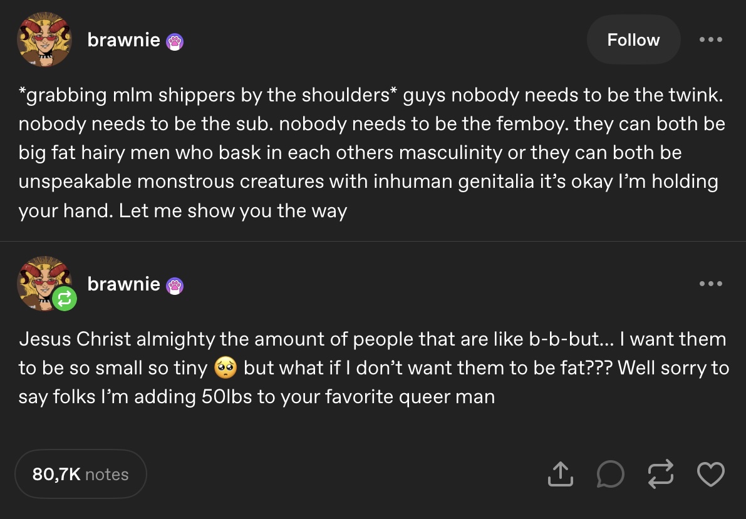
Task: Open the reblogged post's three-dot options menu
Action: pos(711,284)
